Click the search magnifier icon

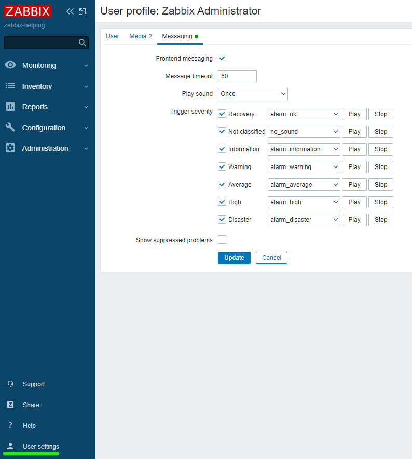pyautogui.click(x=82, y=43)
